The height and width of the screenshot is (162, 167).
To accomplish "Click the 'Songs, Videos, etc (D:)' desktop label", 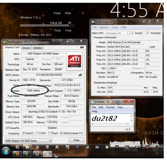I will (36, 35).
